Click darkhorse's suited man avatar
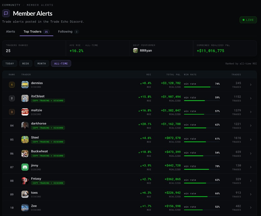This screenshot has width=261, height=216. (25, 126)
